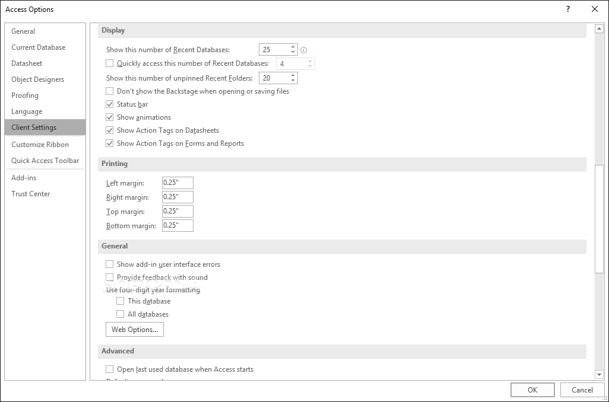Screen dimensions: 609x402
Task: Enable Provide feedback with sound
Action: [x=110, y=277]
